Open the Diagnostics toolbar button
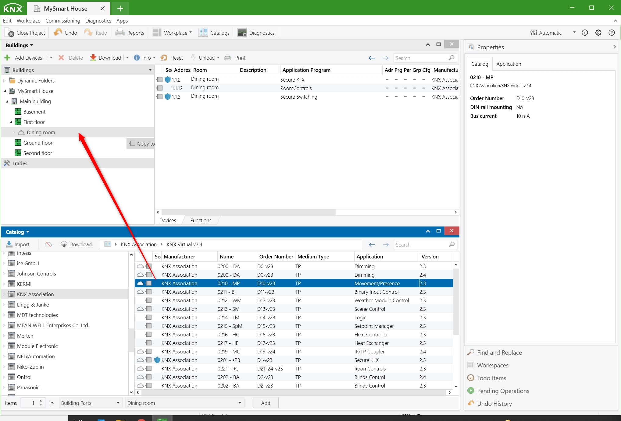621x421 pixels. tap(256, 33)
